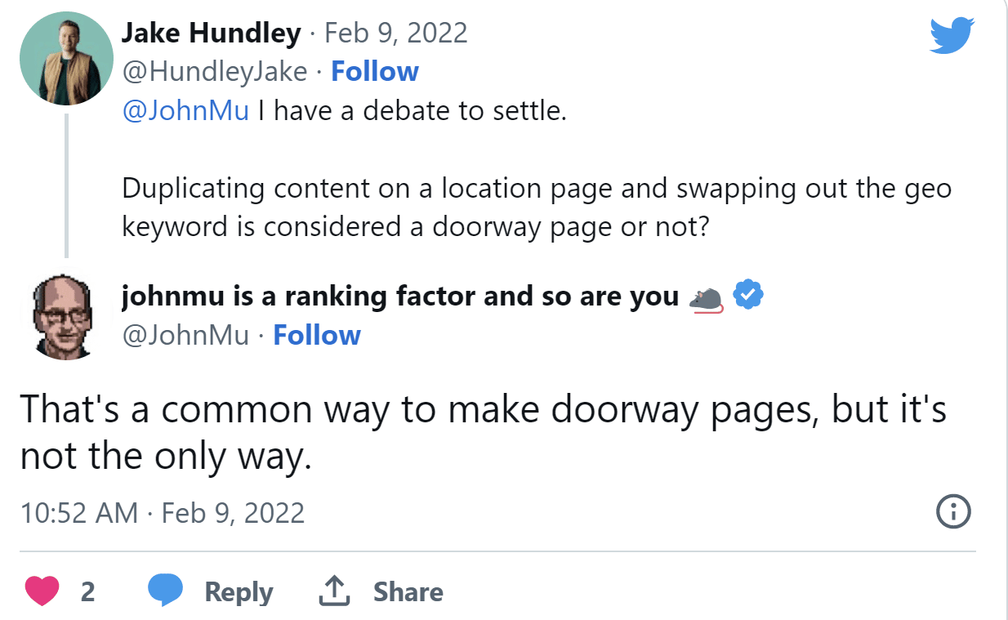Follow @HundleyJake

pos(374,72)
